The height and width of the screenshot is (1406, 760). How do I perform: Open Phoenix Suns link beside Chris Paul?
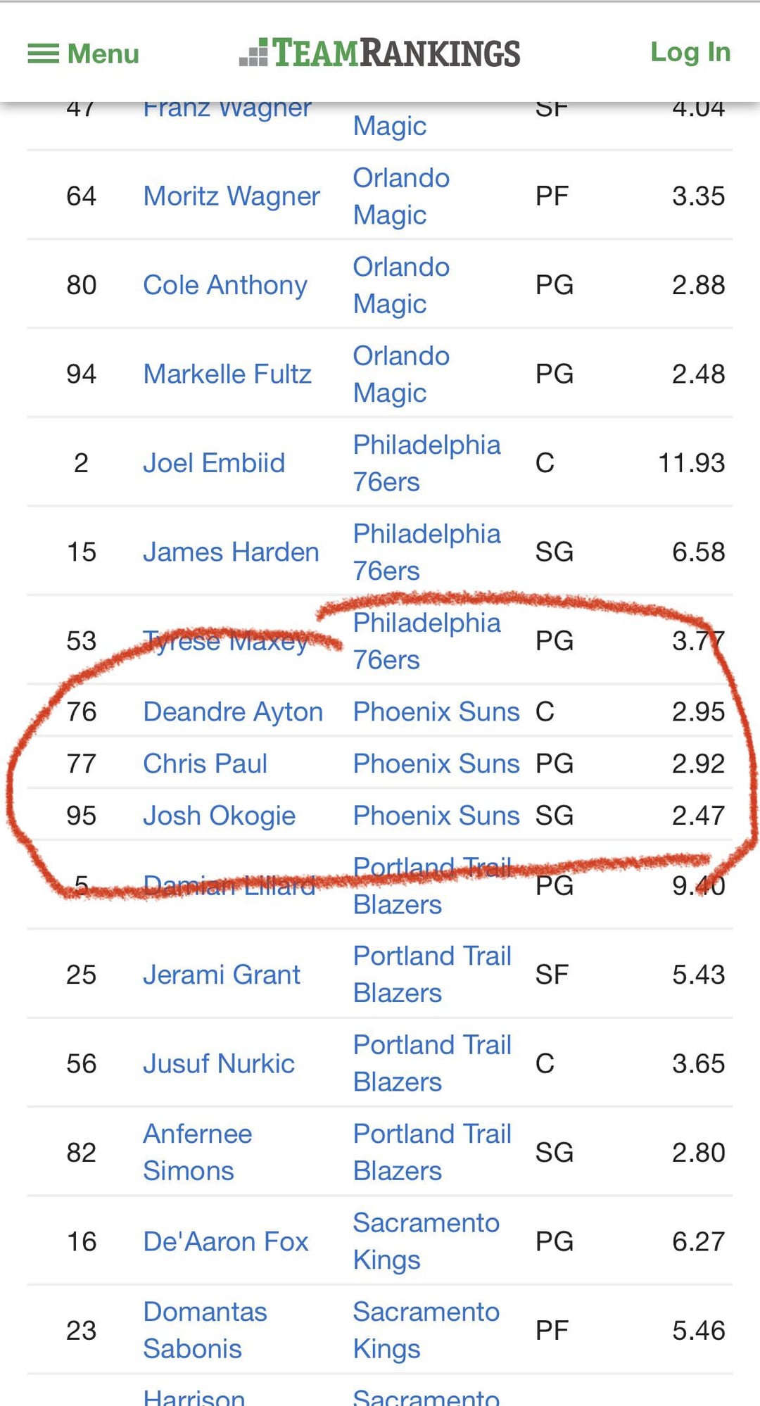(436, 764)
